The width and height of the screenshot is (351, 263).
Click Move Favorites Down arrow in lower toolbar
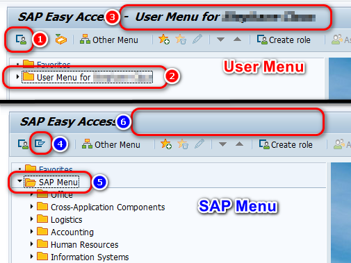(222, 144)
